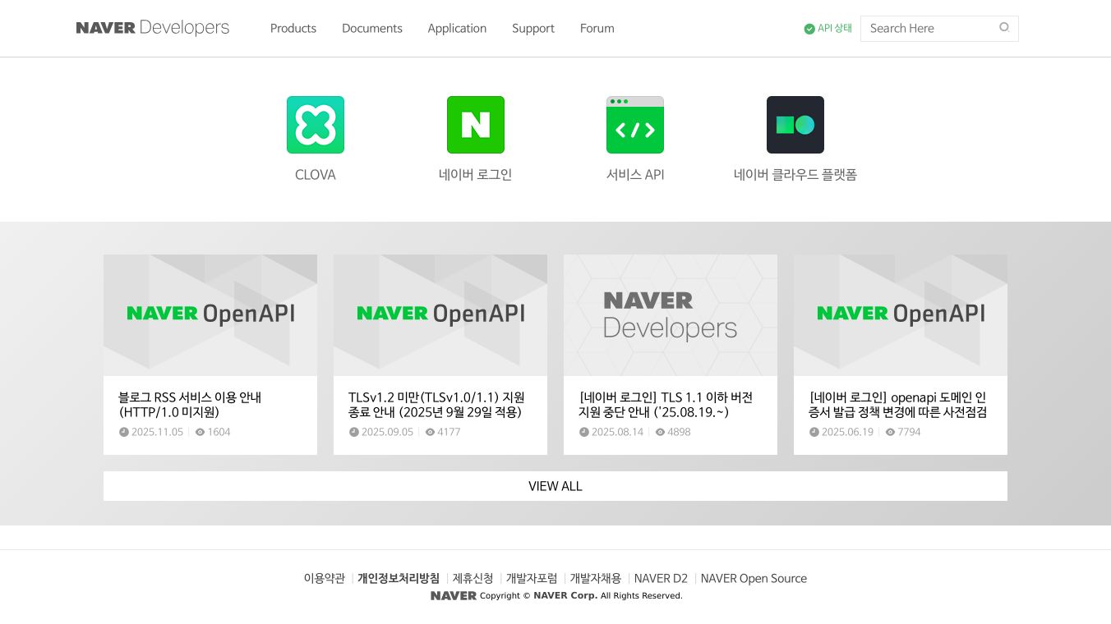Screen dimensions: 1111x624
Task: Open the Application menu
Action: tap(457, 28)
